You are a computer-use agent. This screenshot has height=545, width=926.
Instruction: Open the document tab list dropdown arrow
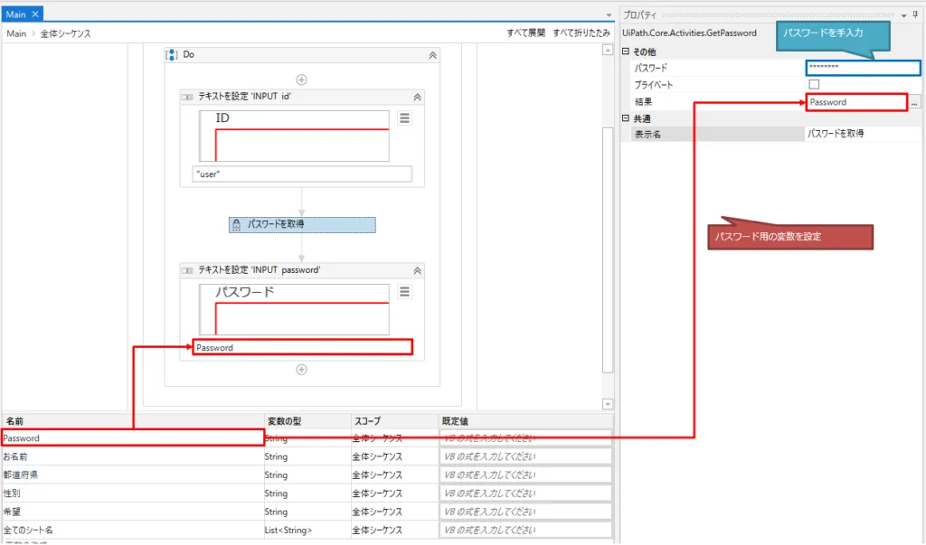pyautogui.click(x=609, y=15)
